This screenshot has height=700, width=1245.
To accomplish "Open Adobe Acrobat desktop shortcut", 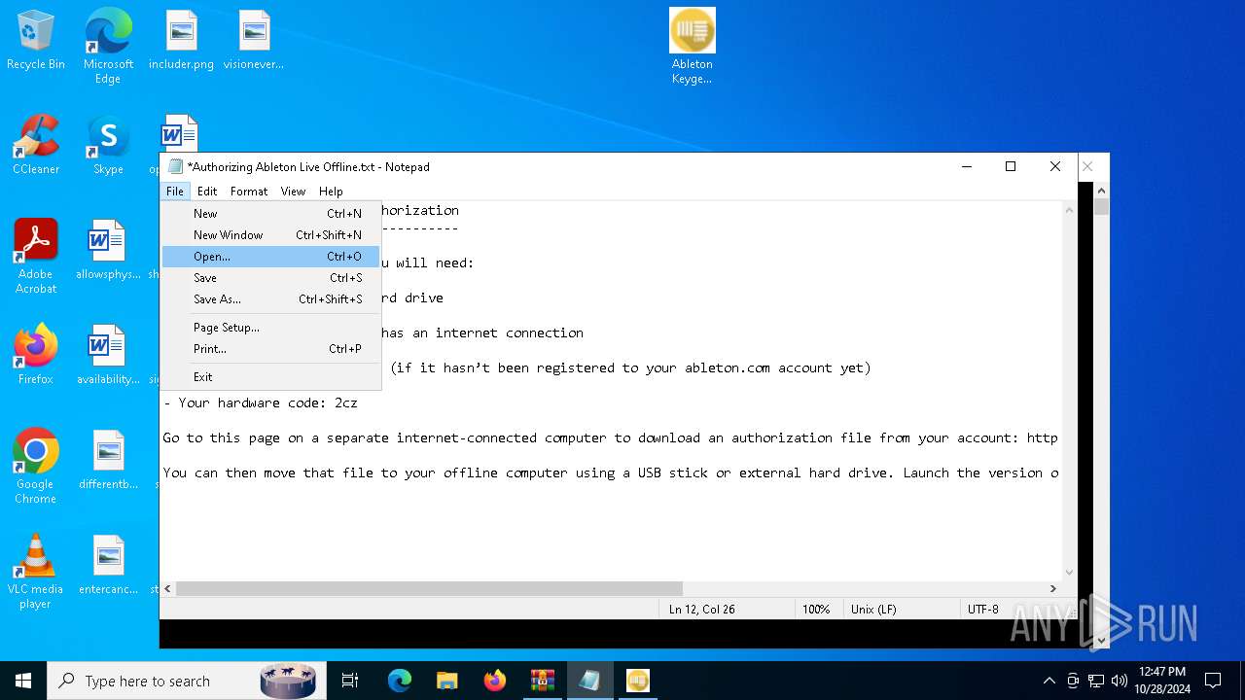I will (36, 257).
